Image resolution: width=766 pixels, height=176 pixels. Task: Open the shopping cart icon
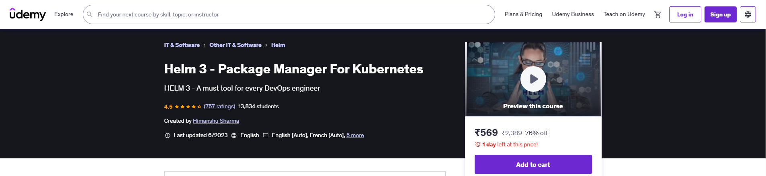(x=657, y=14)
